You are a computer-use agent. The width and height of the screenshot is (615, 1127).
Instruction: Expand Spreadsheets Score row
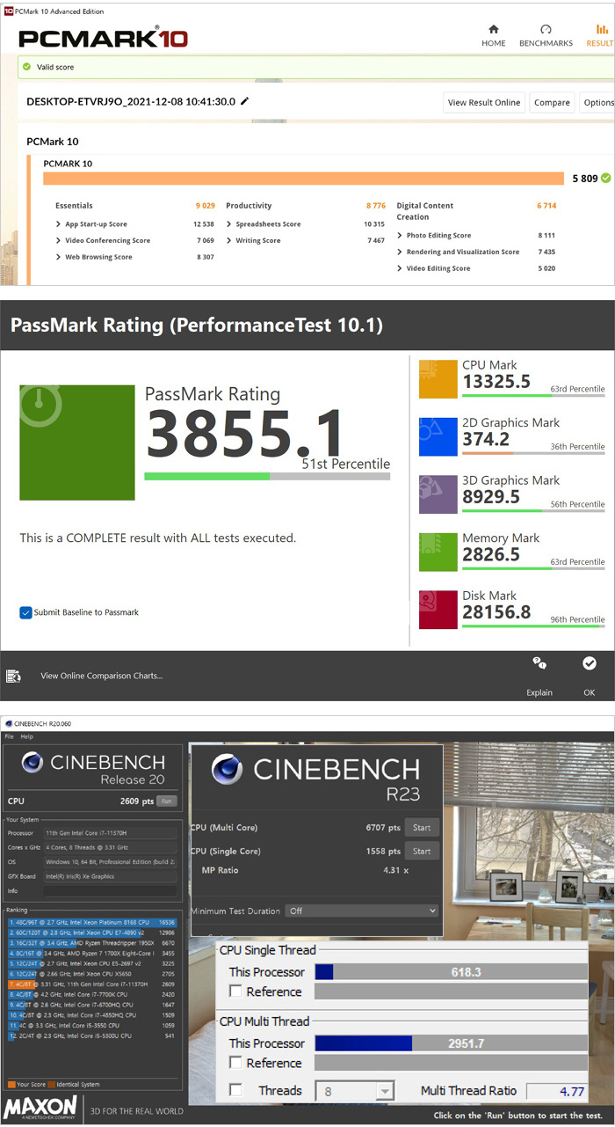coord(229,224)
